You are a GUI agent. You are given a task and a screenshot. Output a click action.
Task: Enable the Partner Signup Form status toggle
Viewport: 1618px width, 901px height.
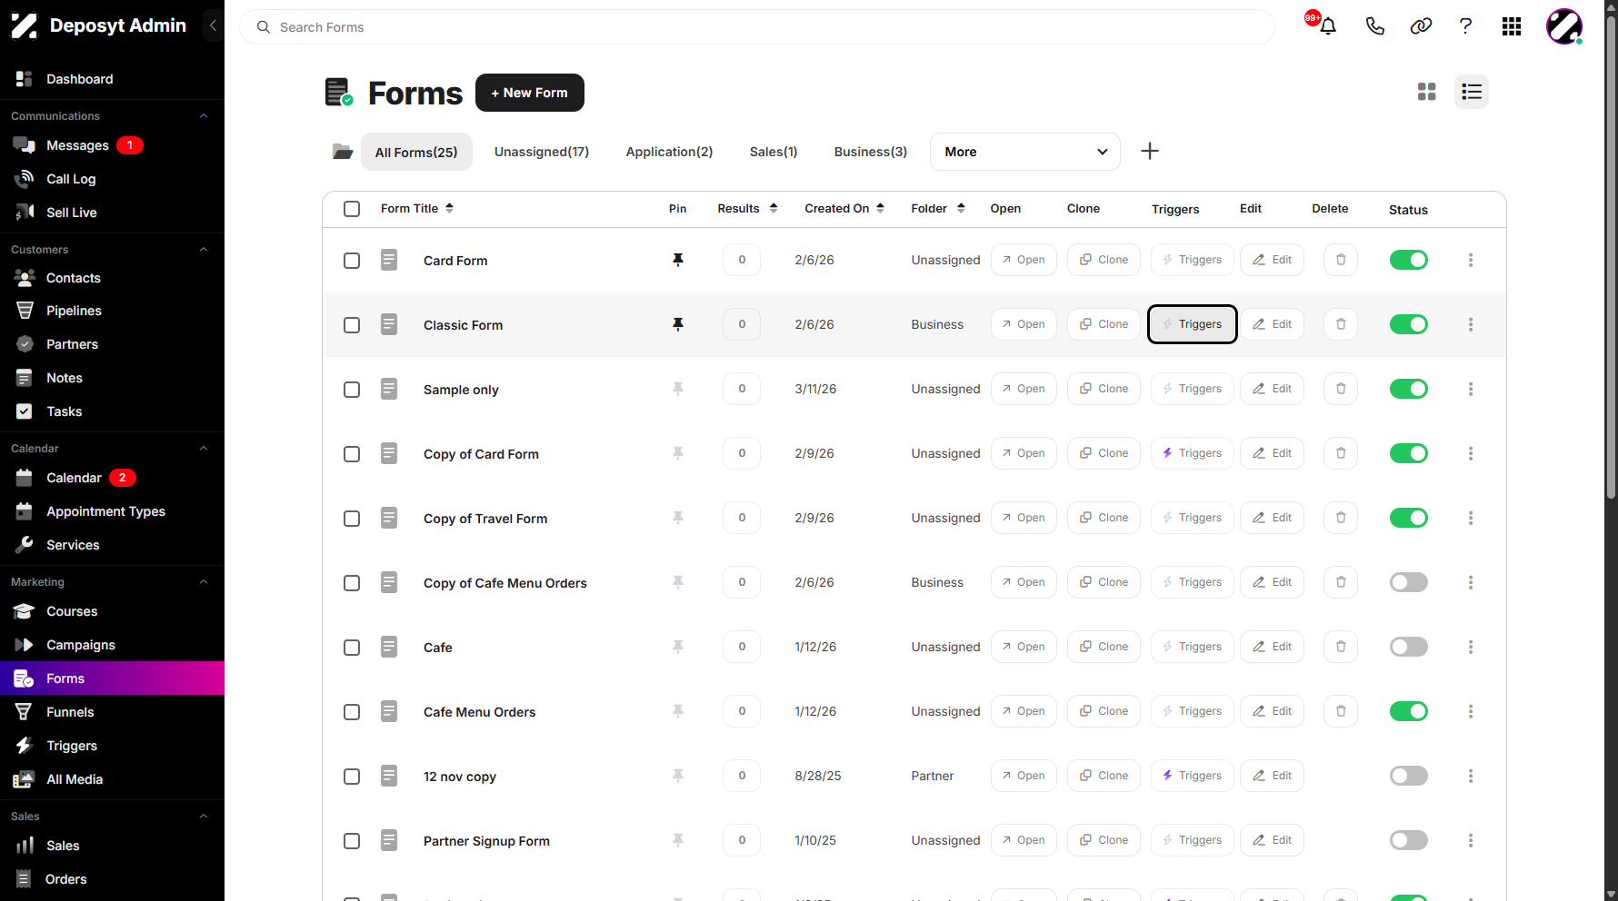(1409, 840)
